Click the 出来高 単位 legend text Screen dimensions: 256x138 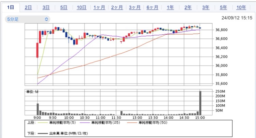click(68, 134)
